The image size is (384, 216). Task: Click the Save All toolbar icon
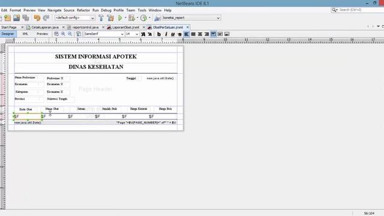(x=25, y=18)
